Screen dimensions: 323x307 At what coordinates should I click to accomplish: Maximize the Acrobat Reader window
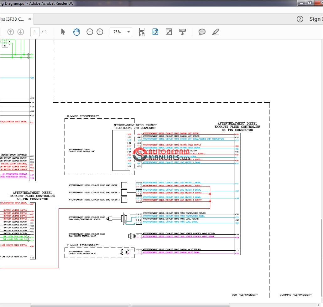(x=309, y=3)
